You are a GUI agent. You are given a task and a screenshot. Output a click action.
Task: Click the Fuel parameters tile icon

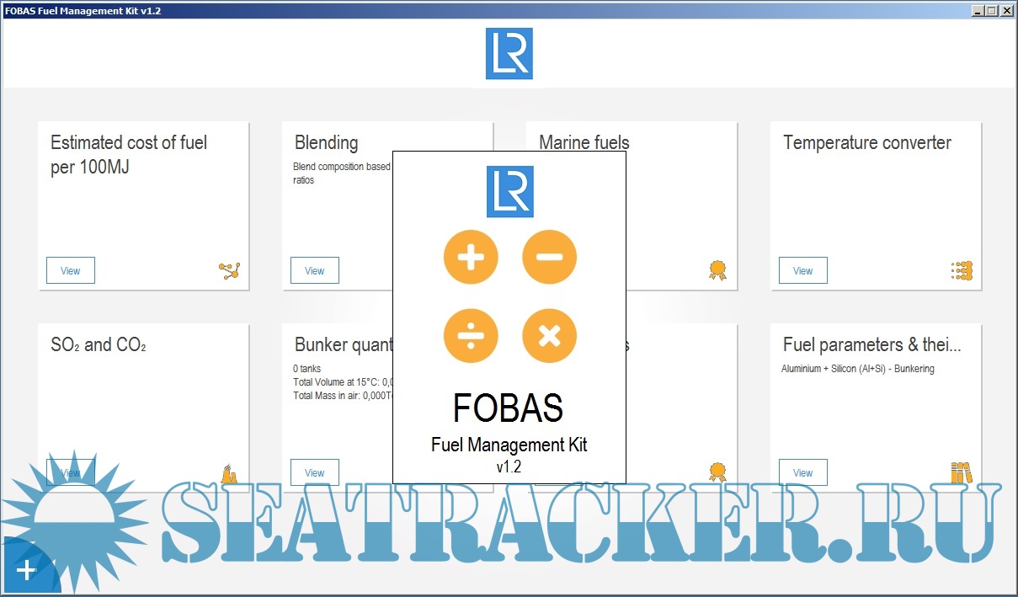click(x=962, y=472)
